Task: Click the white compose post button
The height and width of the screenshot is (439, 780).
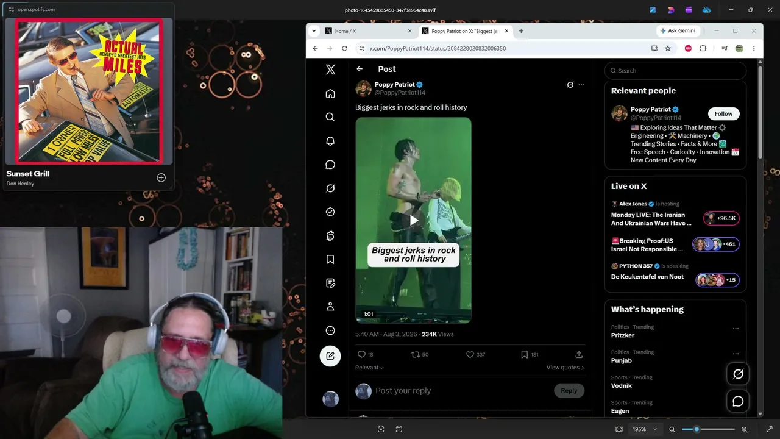Action: coord(330,356)
